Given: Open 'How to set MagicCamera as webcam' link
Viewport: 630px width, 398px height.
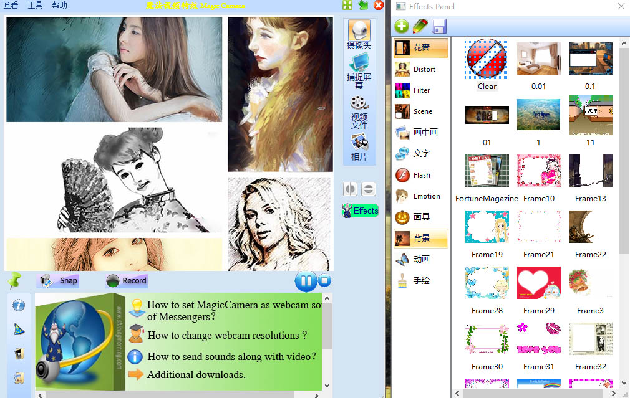Looking at the screenshot, I should (234, 311).
